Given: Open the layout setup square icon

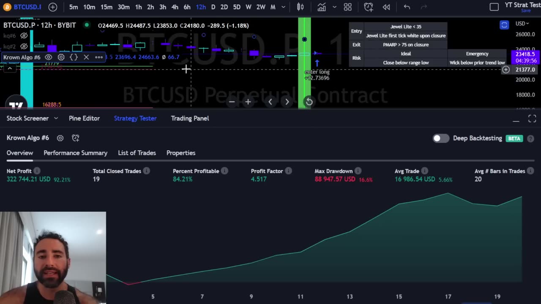Looking at the screenshot, I should [x=494, y=7].
